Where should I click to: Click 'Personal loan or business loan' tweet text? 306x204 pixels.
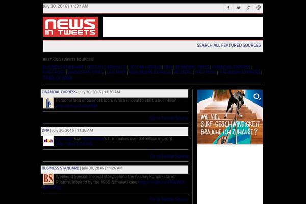click(x=116, y=100)
